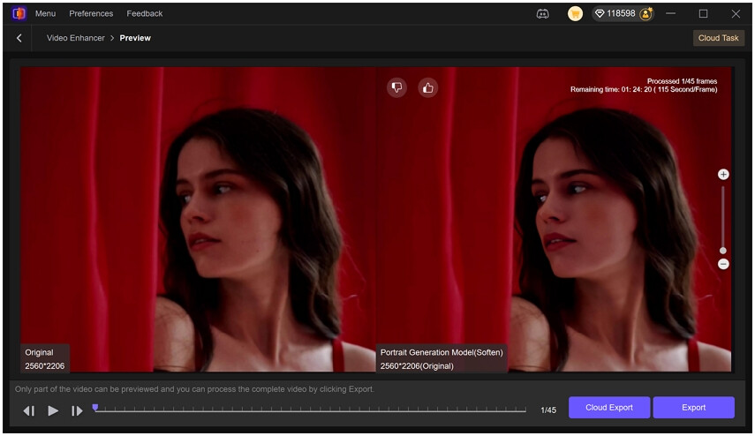The height and width of the screenshot is (436, 755).
Task: Click the diamond credits balance 118598
Action: [615, 13]
